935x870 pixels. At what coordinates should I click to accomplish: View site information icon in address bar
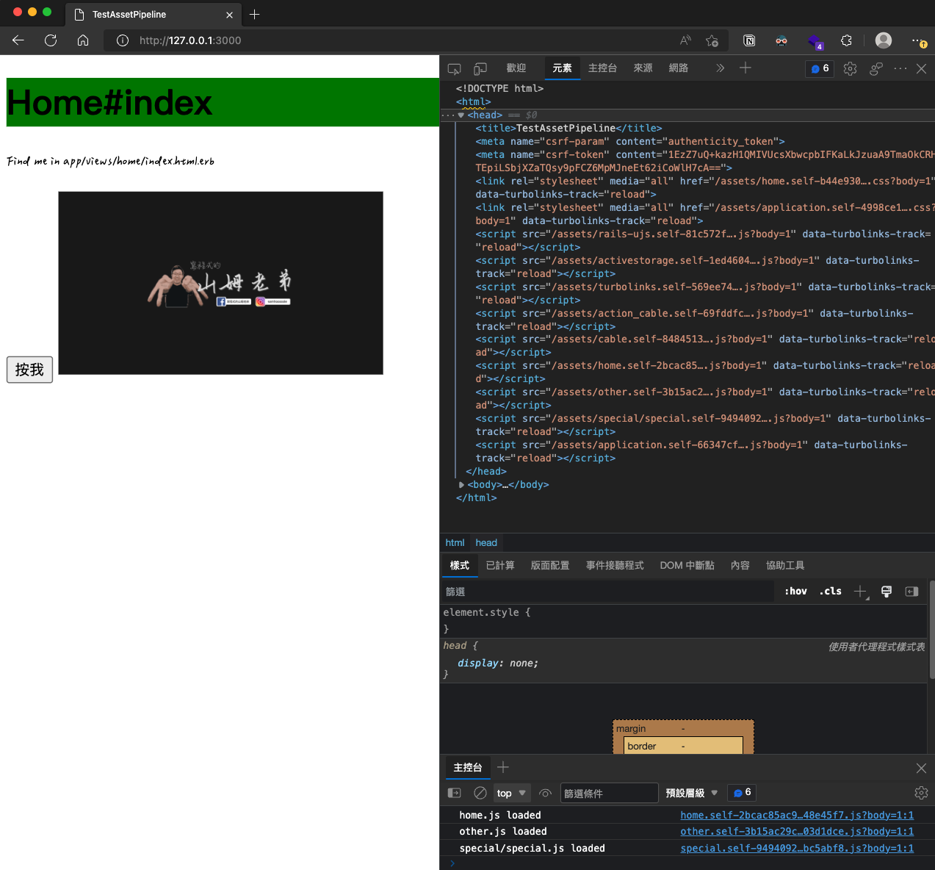[123, 40]
